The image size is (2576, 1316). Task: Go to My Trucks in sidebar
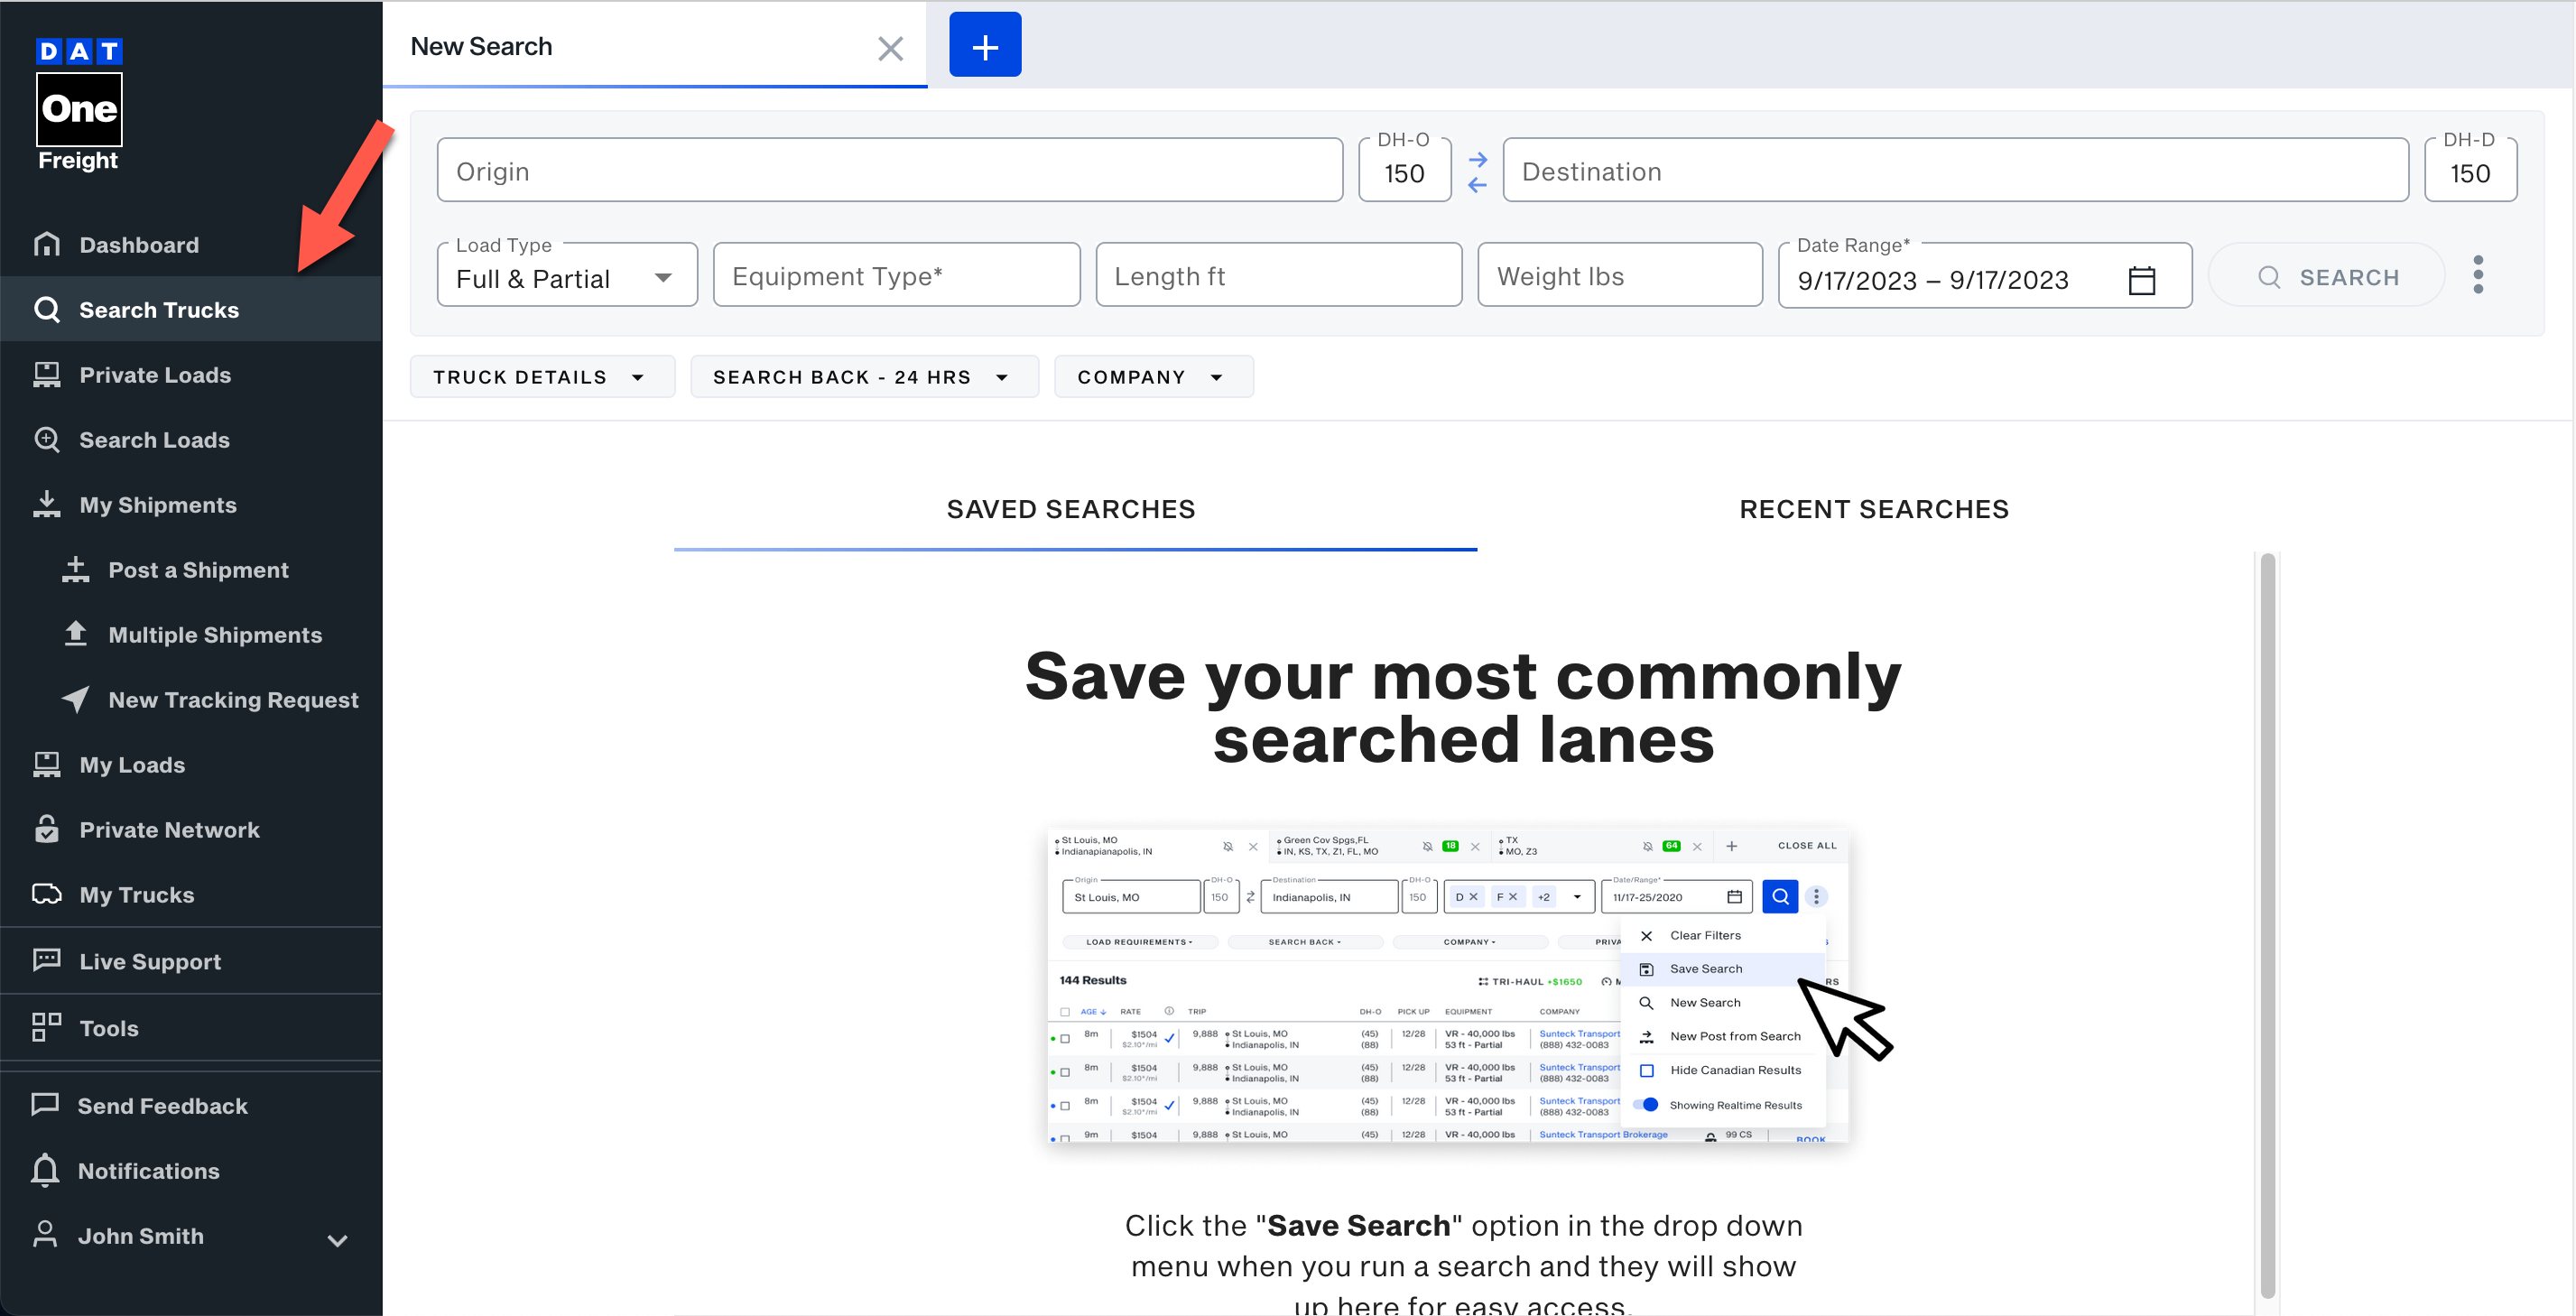click(x=136, y=894)
